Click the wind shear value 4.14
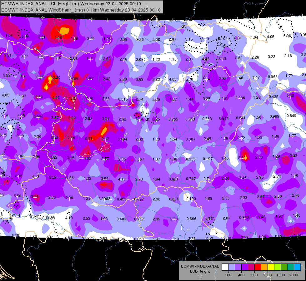The width and height of the screenshot is (306, 281). tap(139, 119)
